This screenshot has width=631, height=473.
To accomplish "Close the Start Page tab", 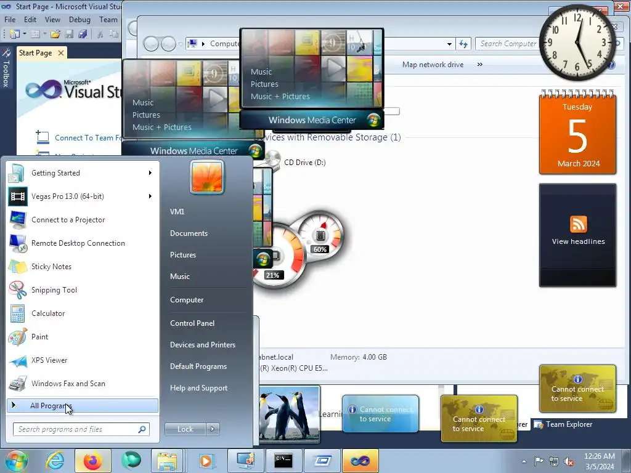I will click(x=61, y=53).
